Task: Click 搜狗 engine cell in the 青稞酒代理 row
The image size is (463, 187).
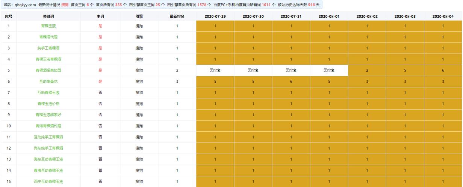Action: (139, 37)
